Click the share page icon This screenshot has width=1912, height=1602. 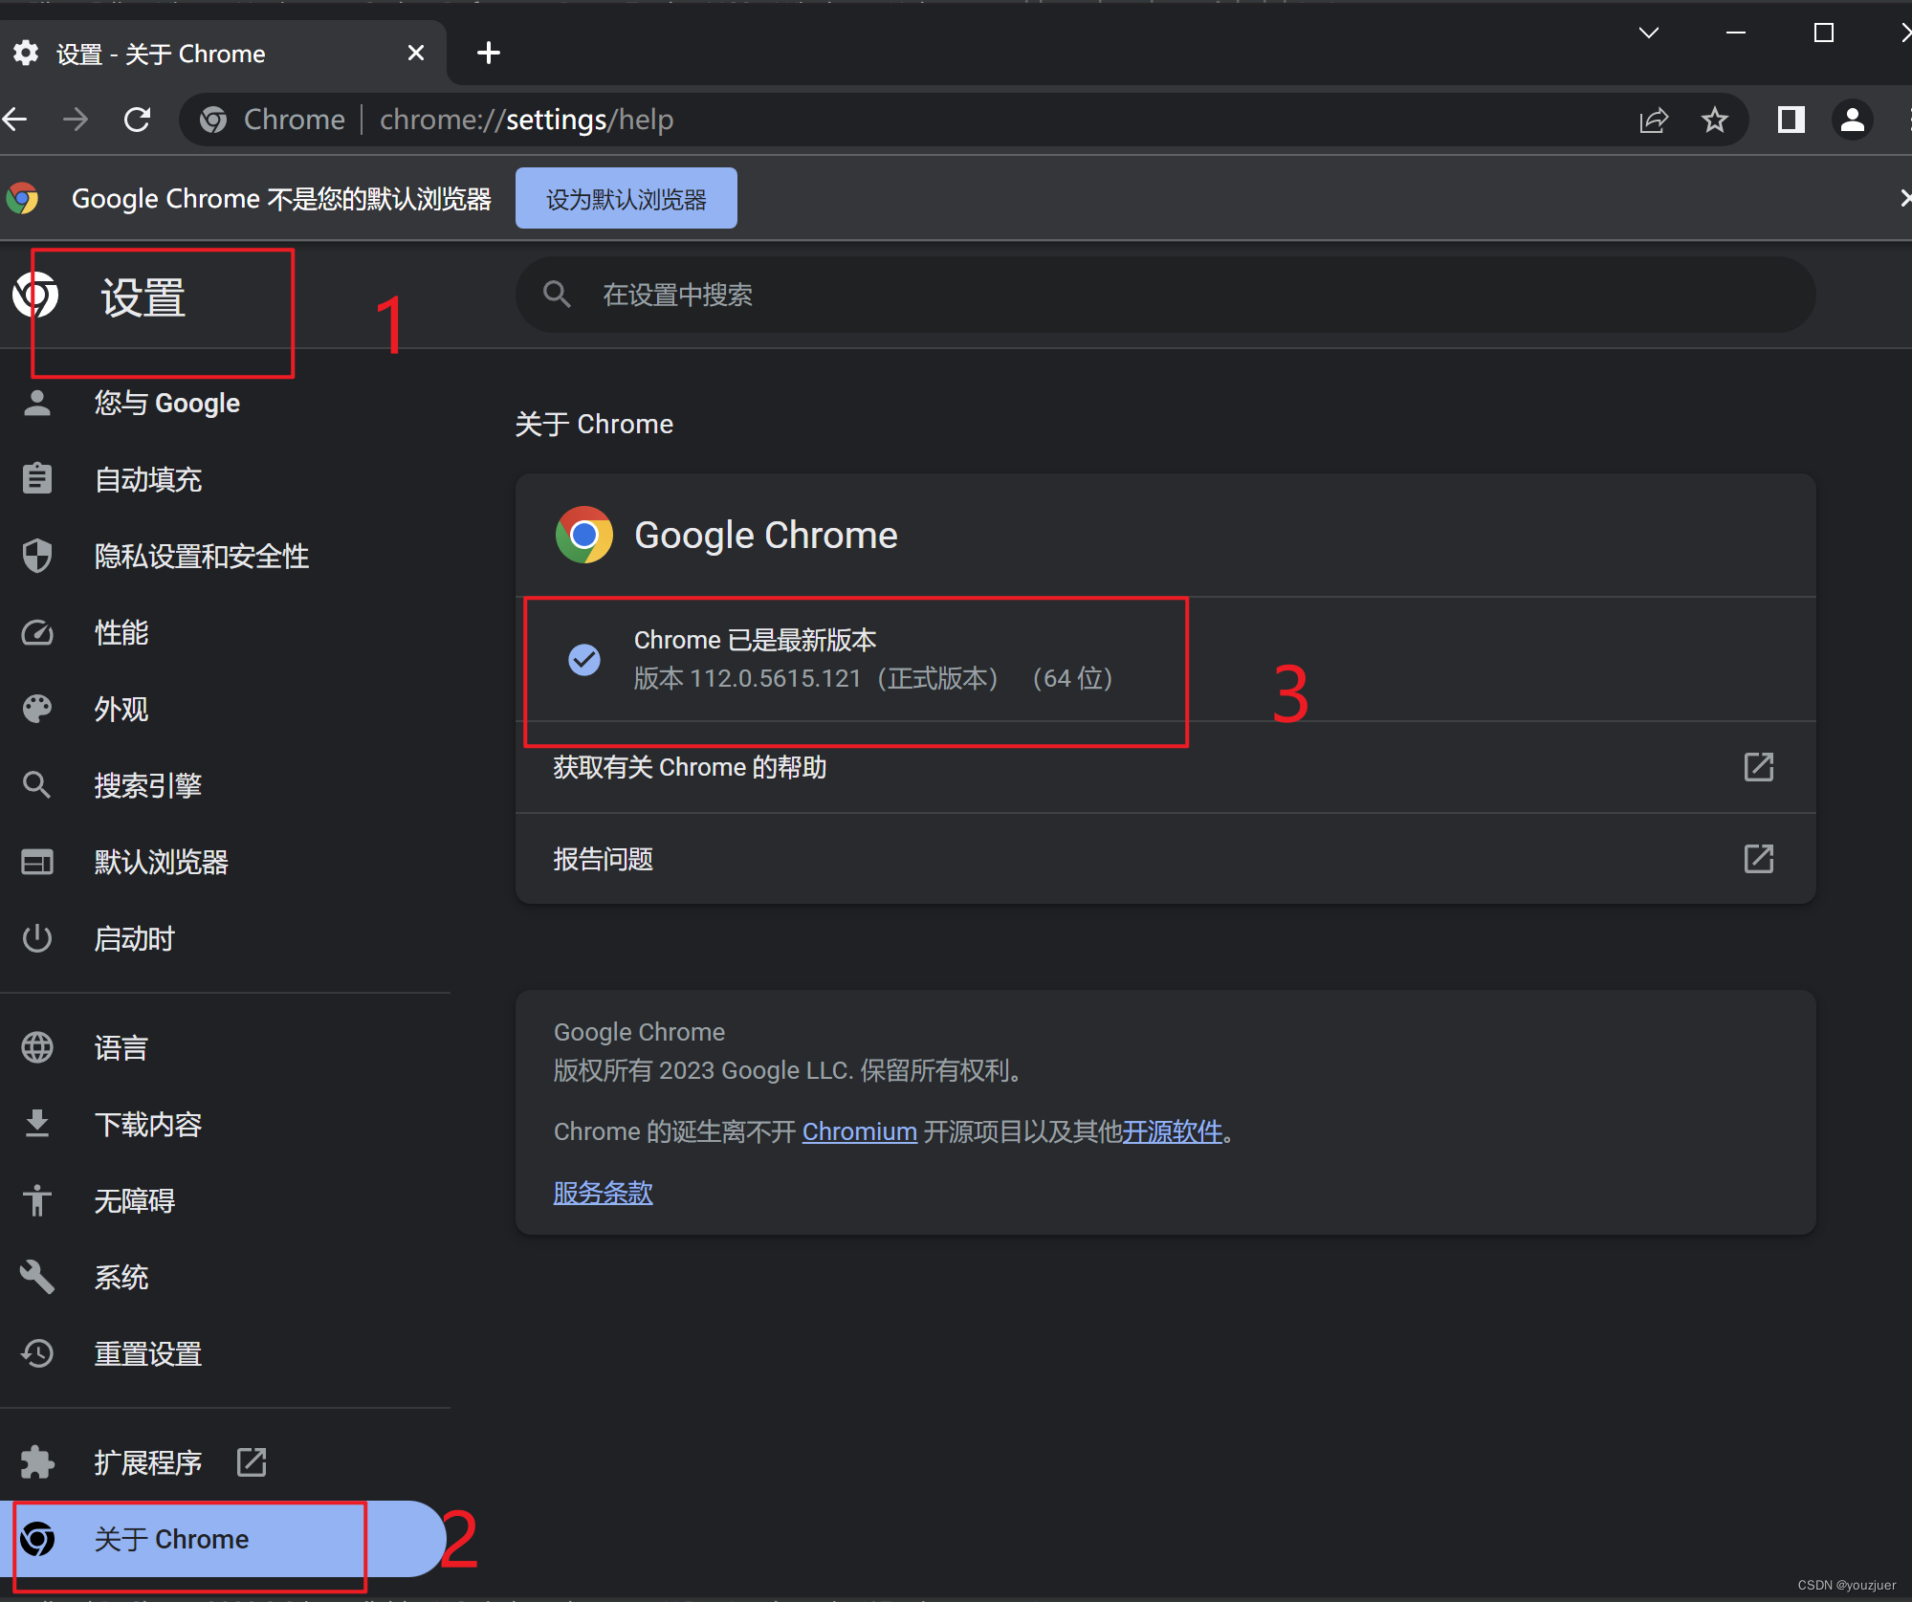point(1653,120)
